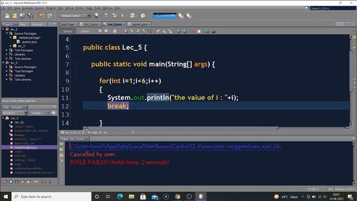Click the Open Project toolbar icon
Viewport: 357px width, 201px height.
pyautogui.click(x=22, y=16)
